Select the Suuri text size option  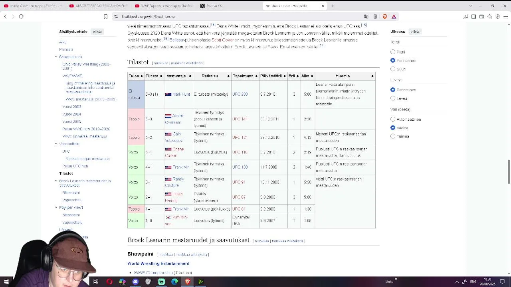(393, 69)
